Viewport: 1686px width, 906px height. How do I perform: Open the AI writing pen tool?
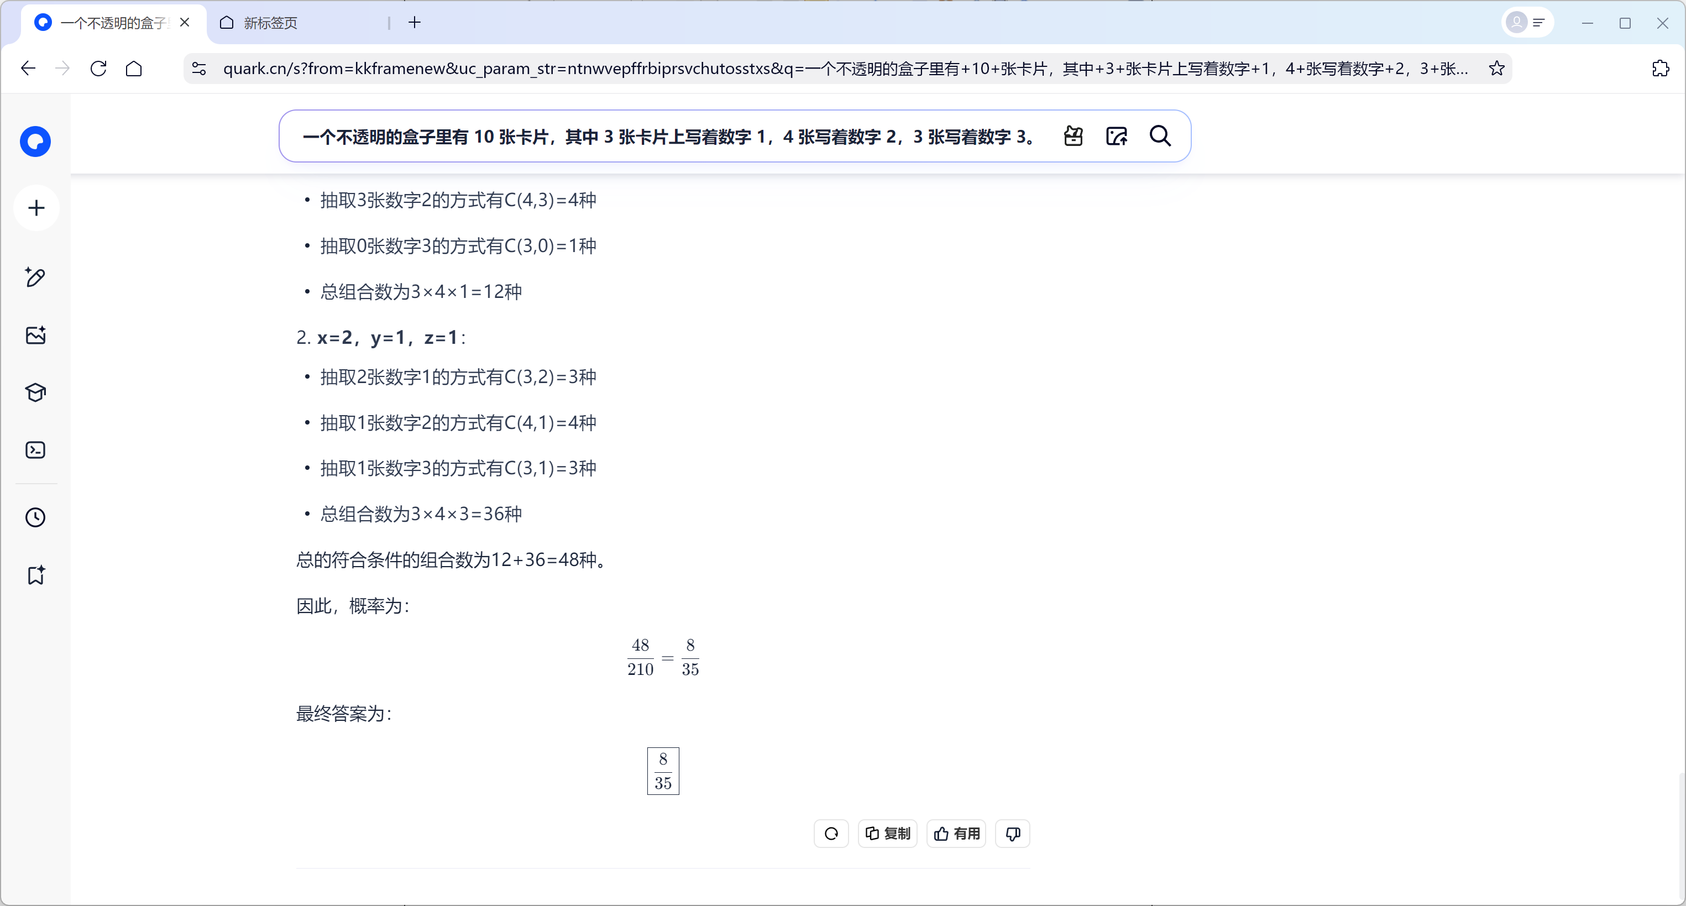coord(35,277)
